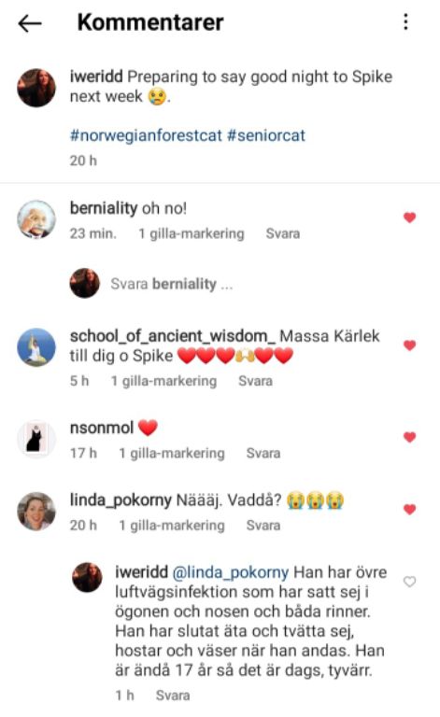Open the three-dot options menu
Viewport: 440px width, 717px height.
(x=405, y=22)
